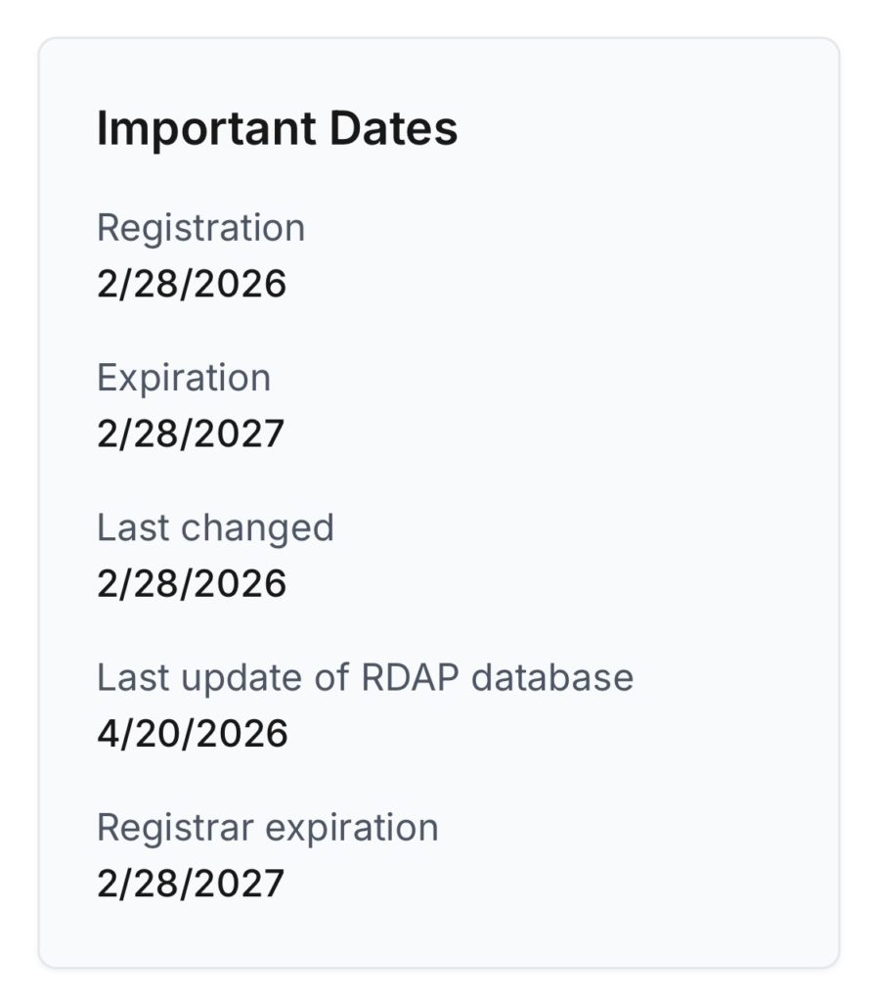Click the Registration label
Viewport: 878px width, 1002px height.
click(x=200, y=228)
